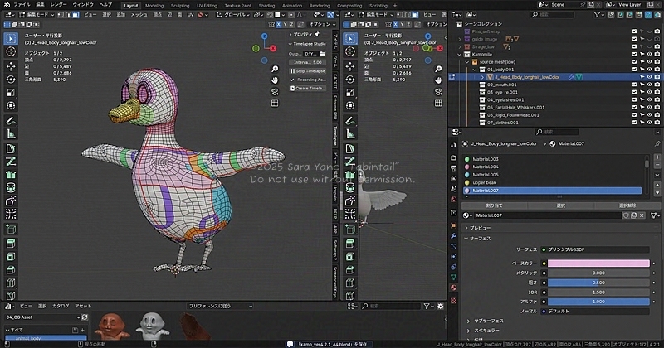Switch to face select mode in left viewport header
The image size is (664, 348).
coord(76,15)
